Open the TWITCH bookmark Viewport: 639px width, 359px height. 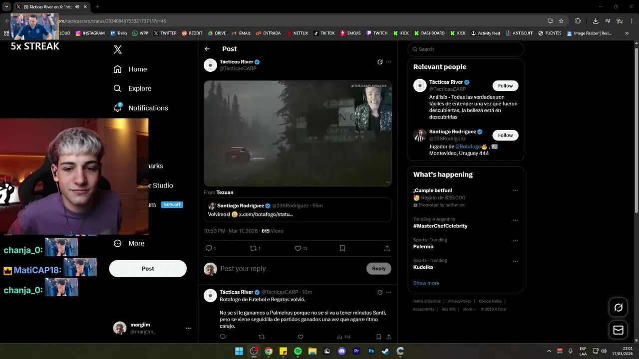pyautogui.click(x=376, y=33)
